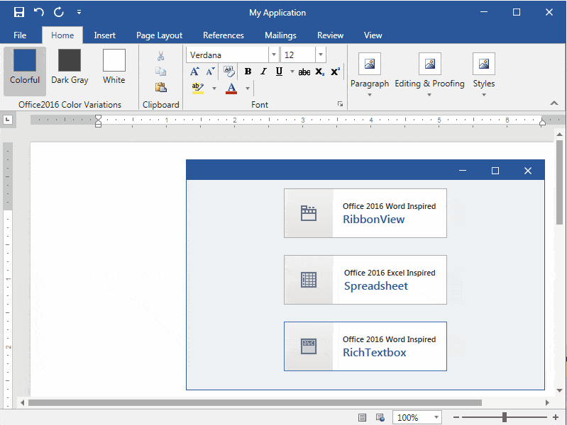Expand the font size dropdown arrow
Screen dimensions: 567x425
(x=321, y=55)
